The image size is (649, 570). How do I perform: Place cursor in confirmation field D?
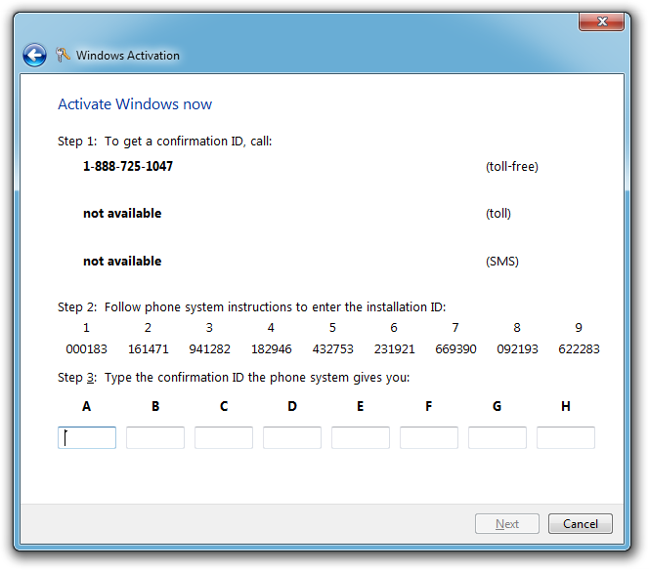pos(292,438)
